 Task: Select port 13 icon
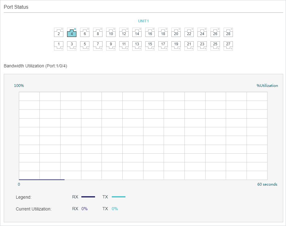coord(137,46)
